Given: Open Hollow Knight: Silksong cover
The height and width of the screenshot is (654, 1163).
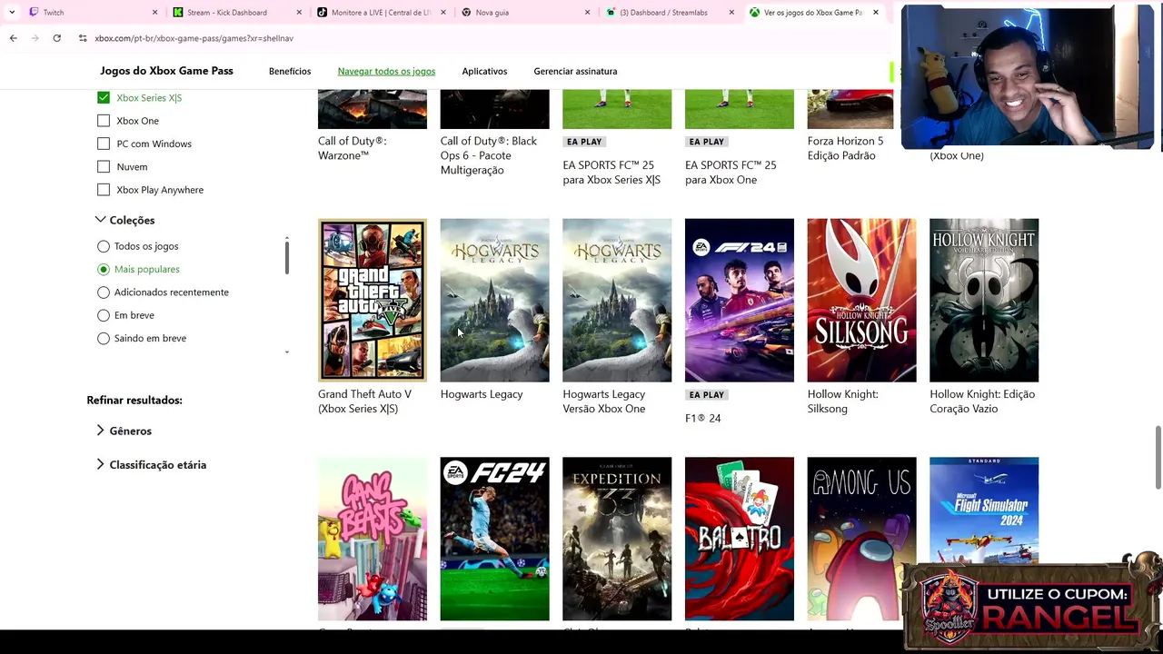Looking at the screenshot, I should click(861, 300).
